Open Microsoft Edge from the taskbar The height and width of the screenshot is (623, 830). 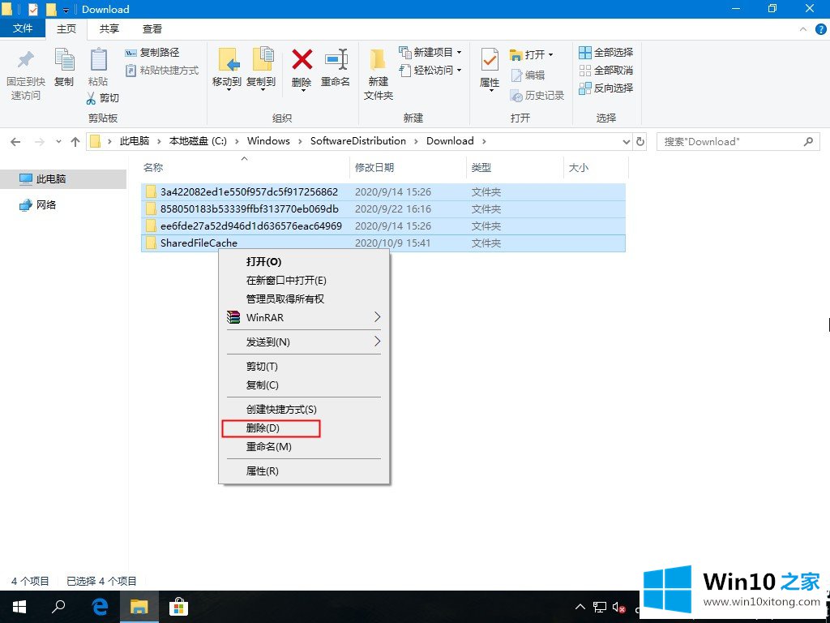click(101, 607)
